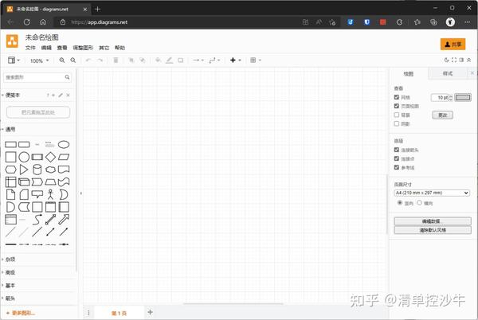478x320 pixels.
Task: Add a new page with plus button
Action: point(150,312)
